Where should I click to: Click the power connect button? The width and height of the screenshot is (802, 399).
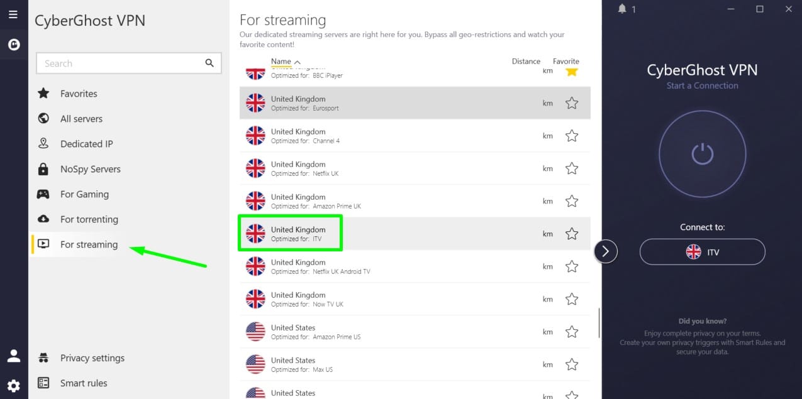tap(702, 154)
